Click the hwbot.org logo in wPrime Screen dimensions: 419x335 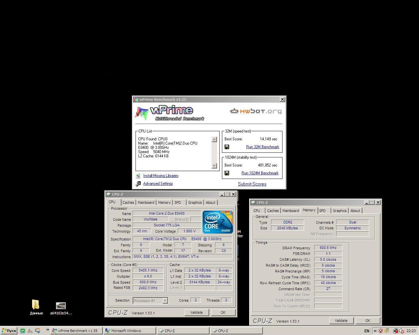256,111
